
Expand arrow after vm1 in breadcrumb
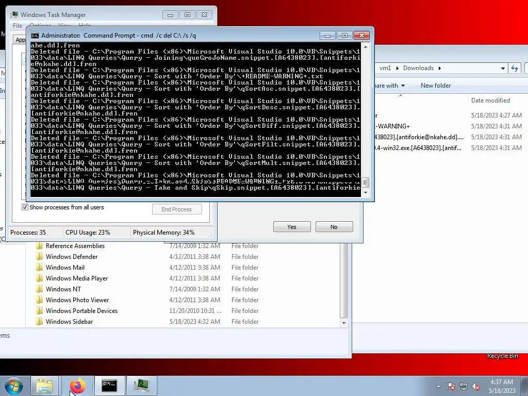(397, 68)
